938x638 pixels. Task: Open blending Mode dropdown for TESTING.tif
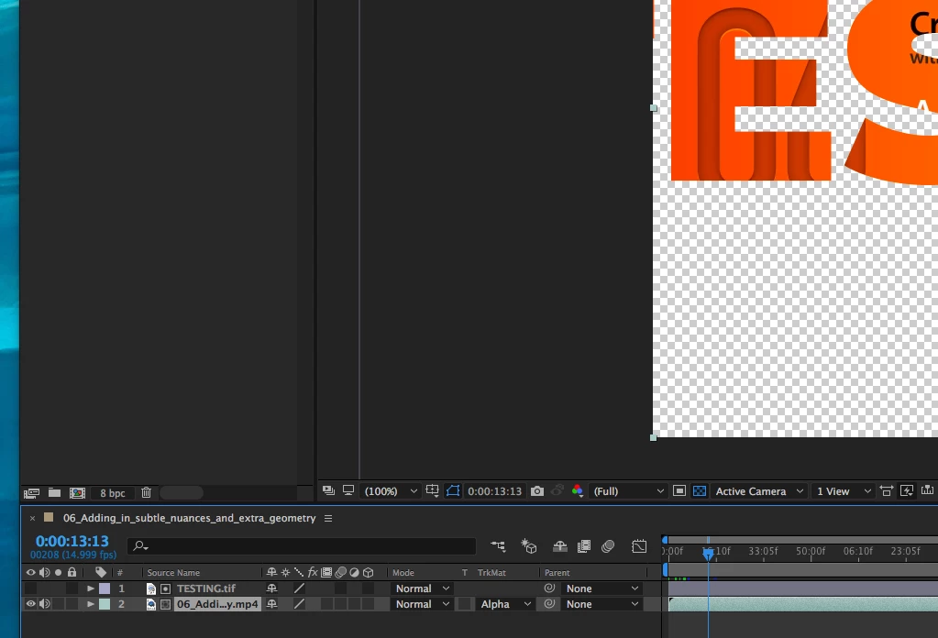[x=422, y=588]
